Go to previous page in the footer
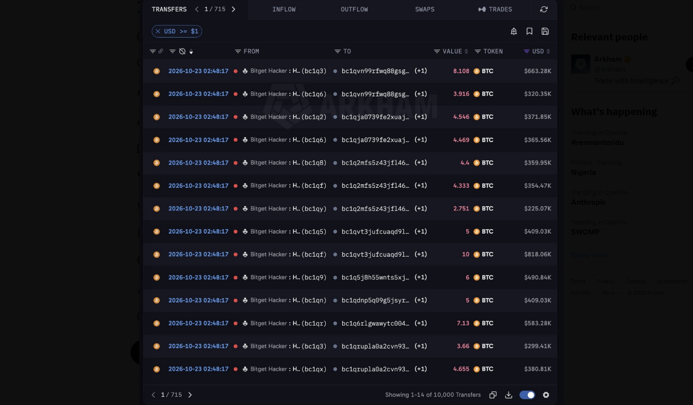693x405 pixels. tap(153, 395)
